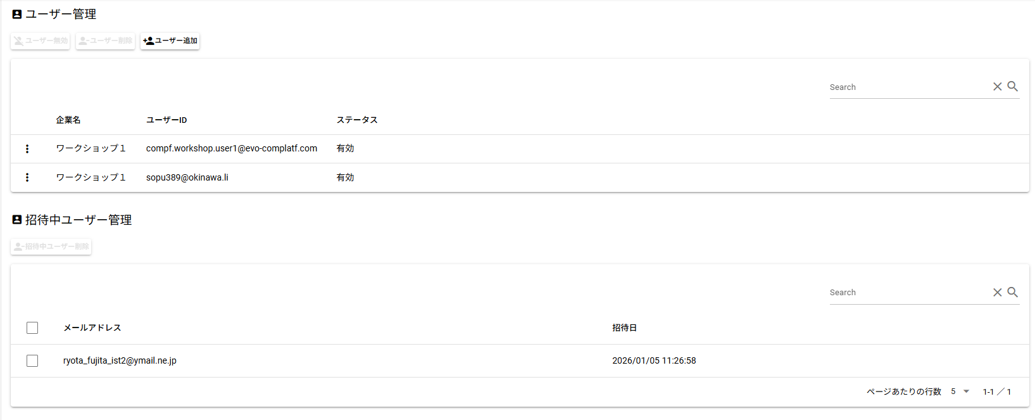Check the box for ryota_fujita_ist2@ymail.ne.jp

coord(32,360)
